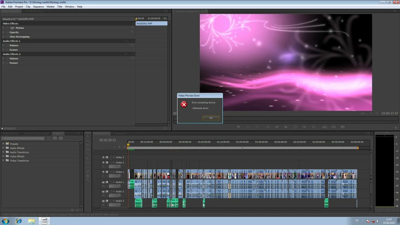Open the Program monitor button editor plus
The image size is (400, 225).
tap(396, 128)
